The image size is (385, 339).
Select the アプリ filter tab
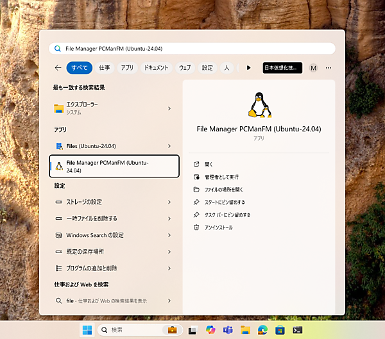pyautogui.click(x=127, y=67)
